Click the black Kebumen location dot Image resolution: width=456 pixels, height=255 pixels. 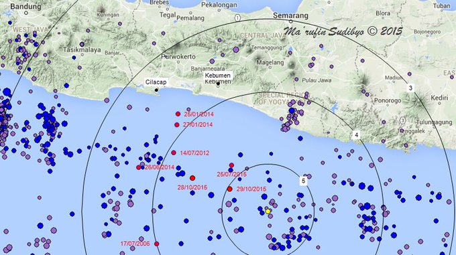(218, 84)
